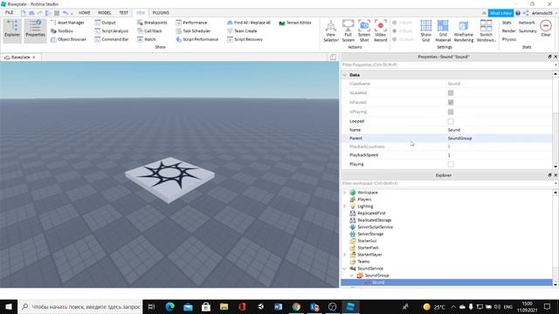The width and height of the screenshot is (559, 314).
Task: Toggle Wireframe Rendering
Action: point(464,31)
